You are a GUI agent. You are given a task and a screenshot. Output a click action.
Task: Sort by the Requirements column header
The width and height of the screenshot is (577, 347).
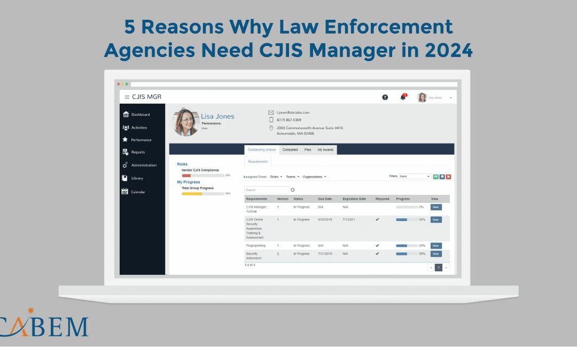coord(256,199)
